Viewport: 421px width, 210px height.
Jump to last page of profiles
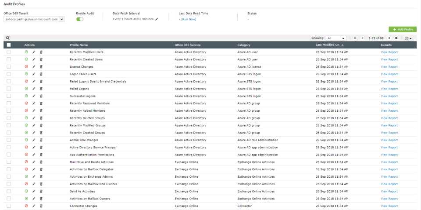[x=396, y=38]
